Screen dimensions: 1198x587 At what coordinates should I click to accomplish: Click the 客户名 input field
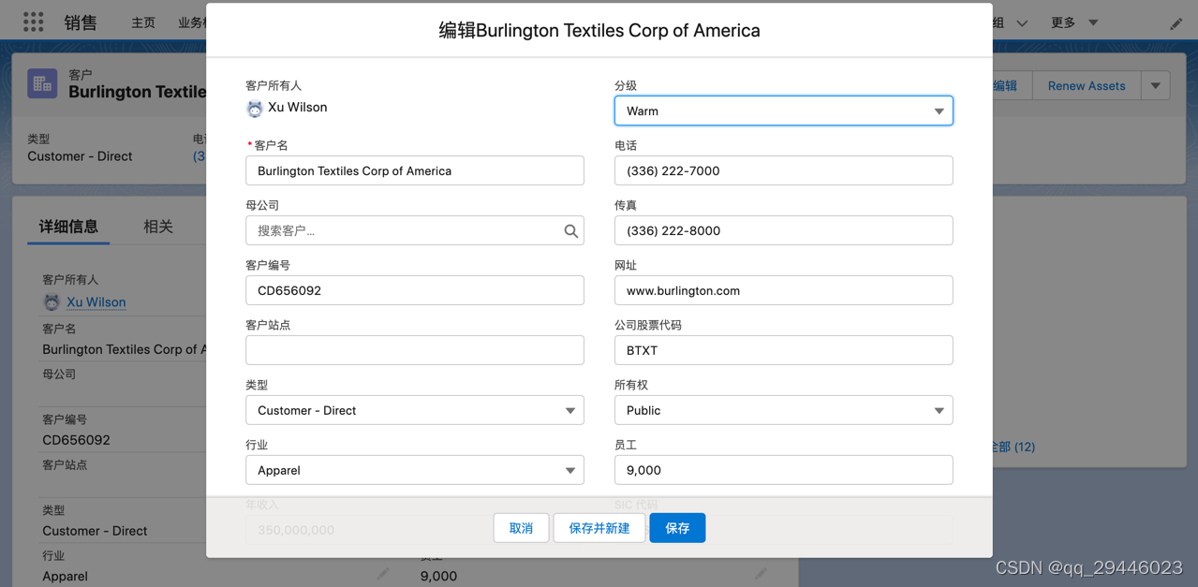click(x=415, y=170)
